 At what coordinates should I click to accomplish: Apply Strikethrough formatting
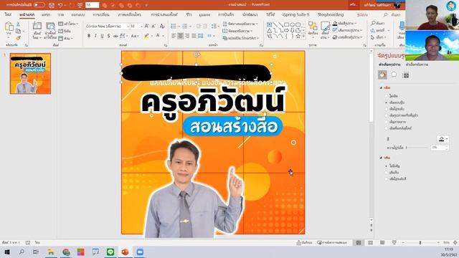[115, 36]
